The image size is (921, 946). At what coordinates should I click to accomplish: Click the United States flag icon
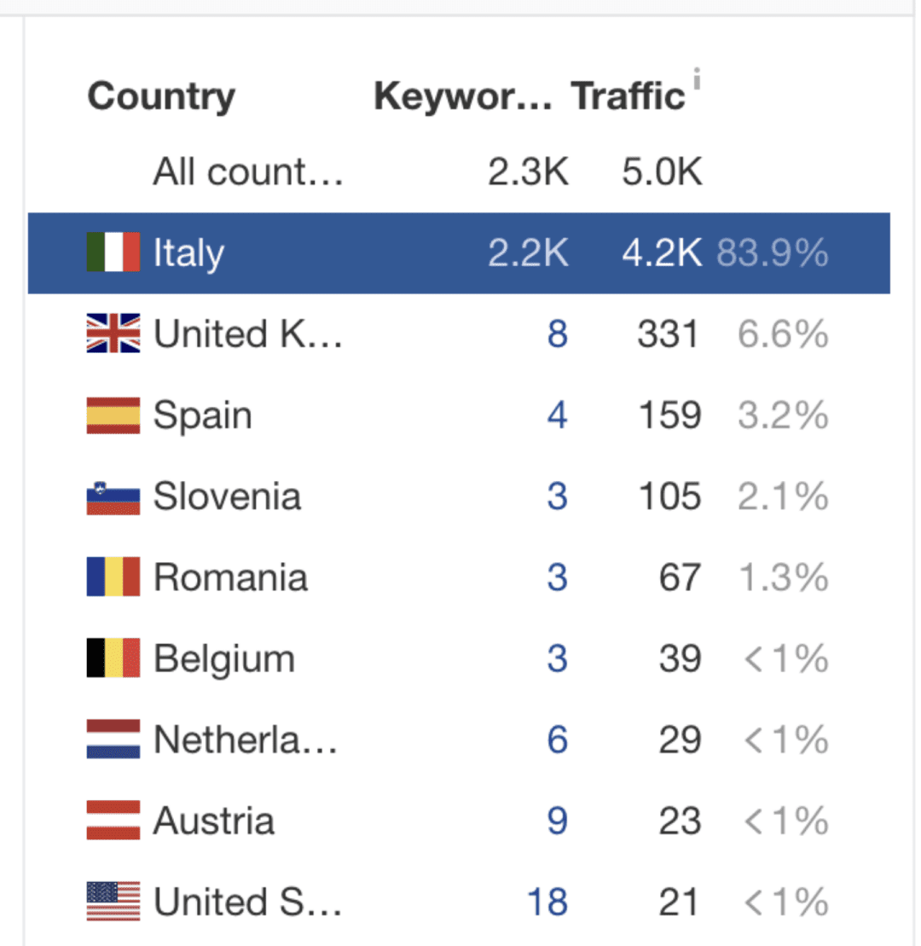(x=113, y=902)
